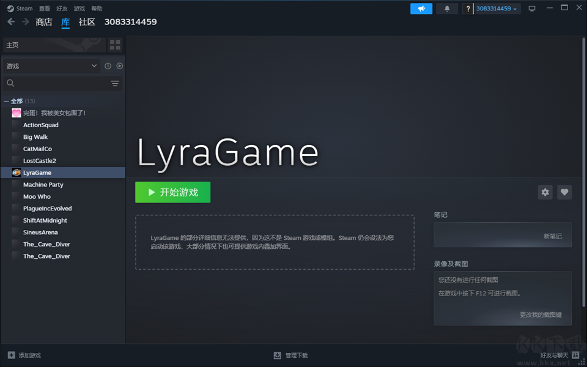Switch to the 库 tab
587x367 pixels.
click(65, 22)
